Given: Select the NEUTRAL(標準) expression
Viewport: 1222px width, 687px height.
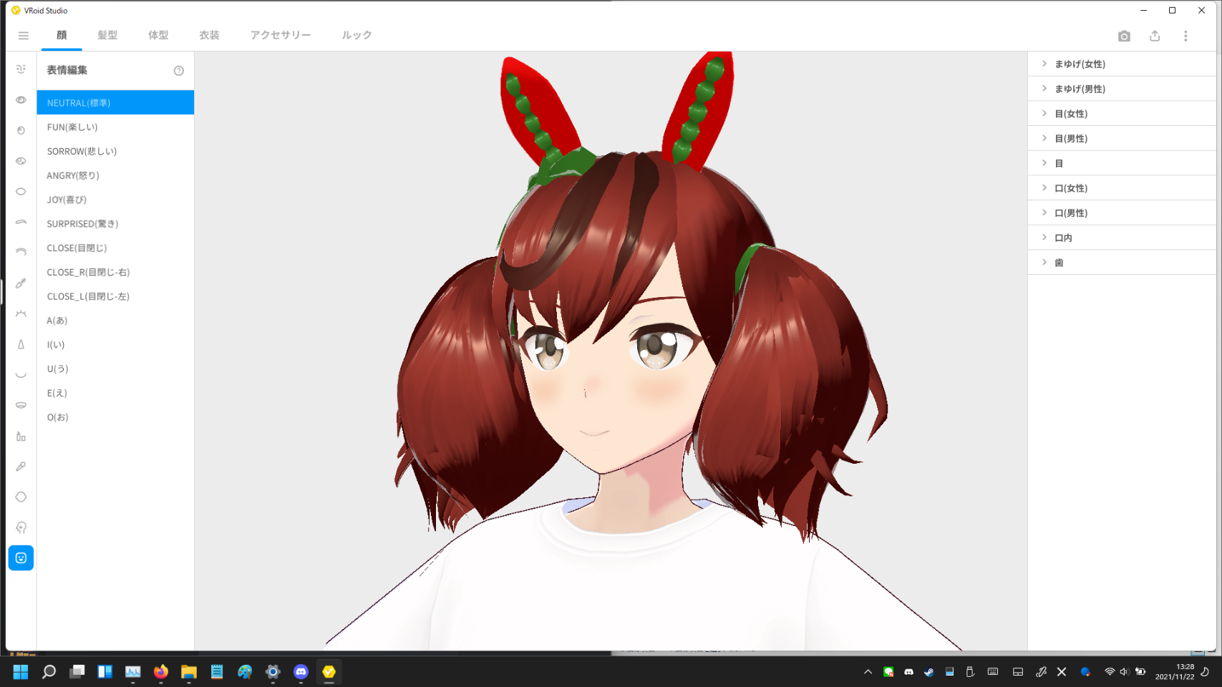Looking at the screenshot, I should pyautogui.click(x=115, y=102).
